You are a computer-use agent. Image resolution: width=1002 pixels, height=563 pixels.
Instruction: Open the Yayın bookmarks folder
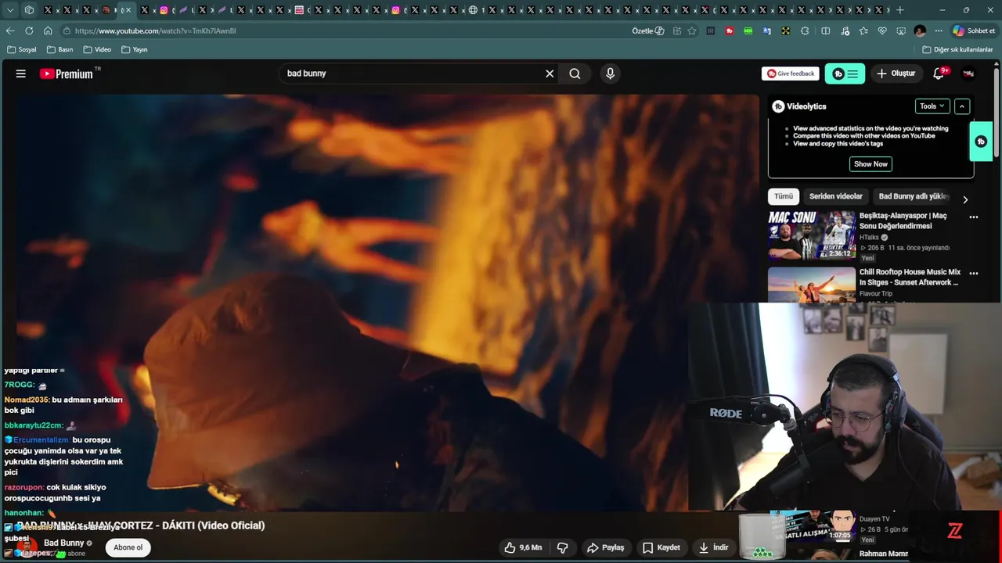(x=135, y=49)
